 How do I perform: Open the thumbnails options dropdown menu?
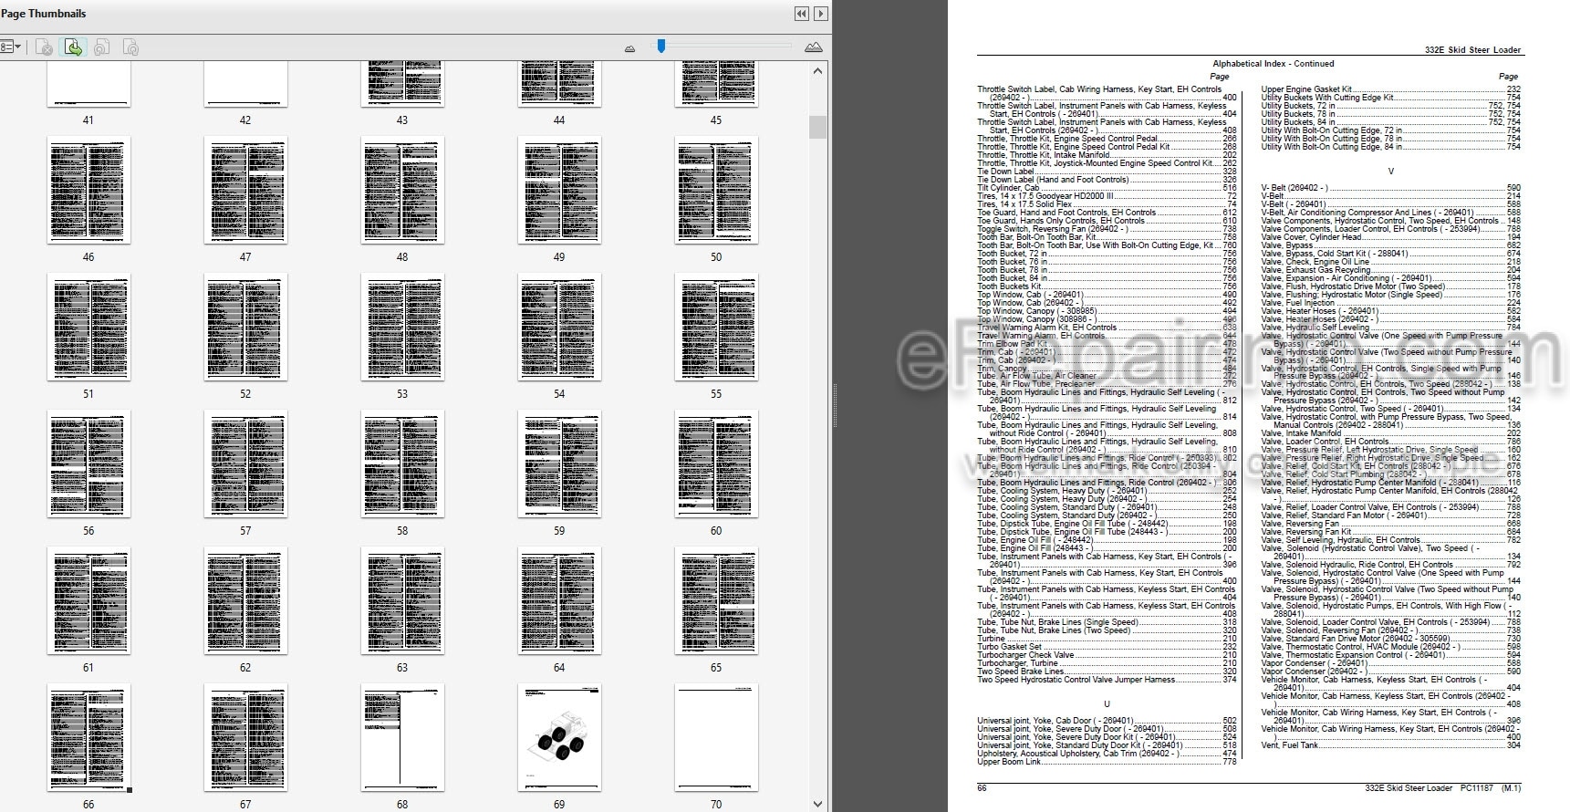11,47
